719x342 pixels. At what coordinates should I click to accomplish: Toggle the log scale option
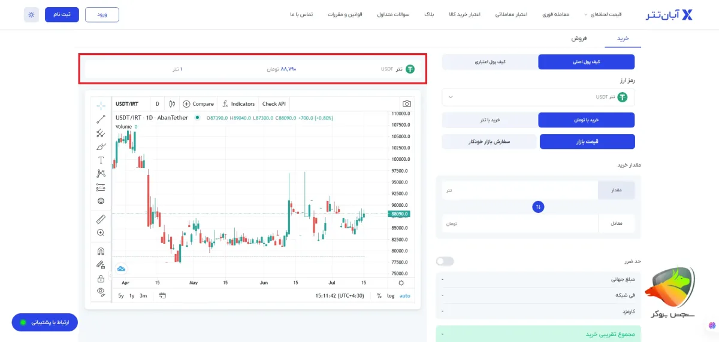tap(391, 295)
